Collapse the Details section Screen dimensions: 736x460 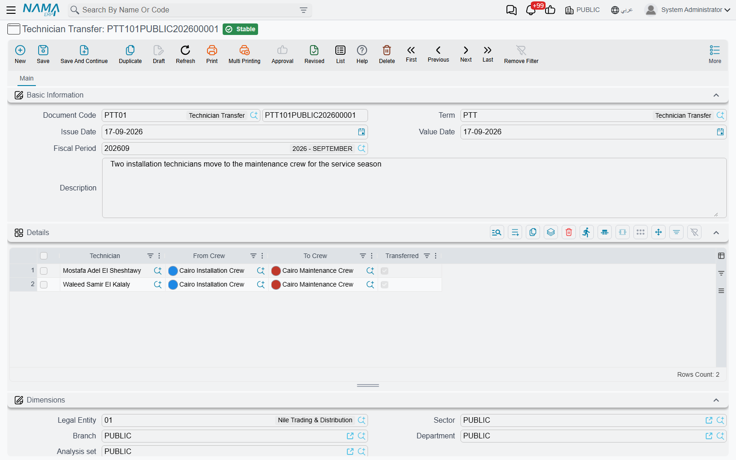tap(716, 233)
